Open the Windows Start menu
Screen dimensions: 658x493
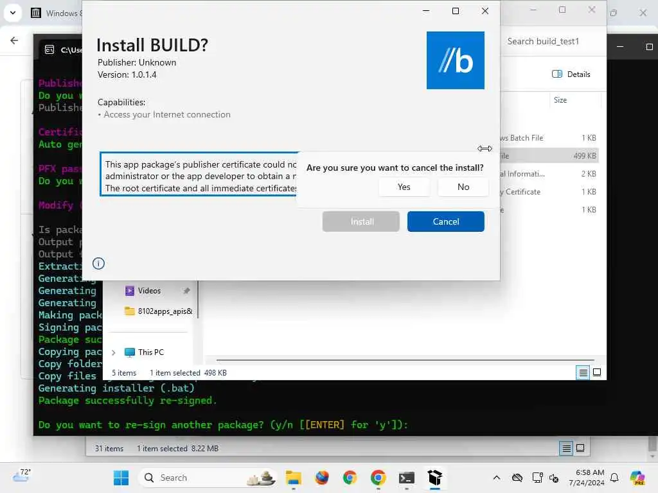point(121,478)
